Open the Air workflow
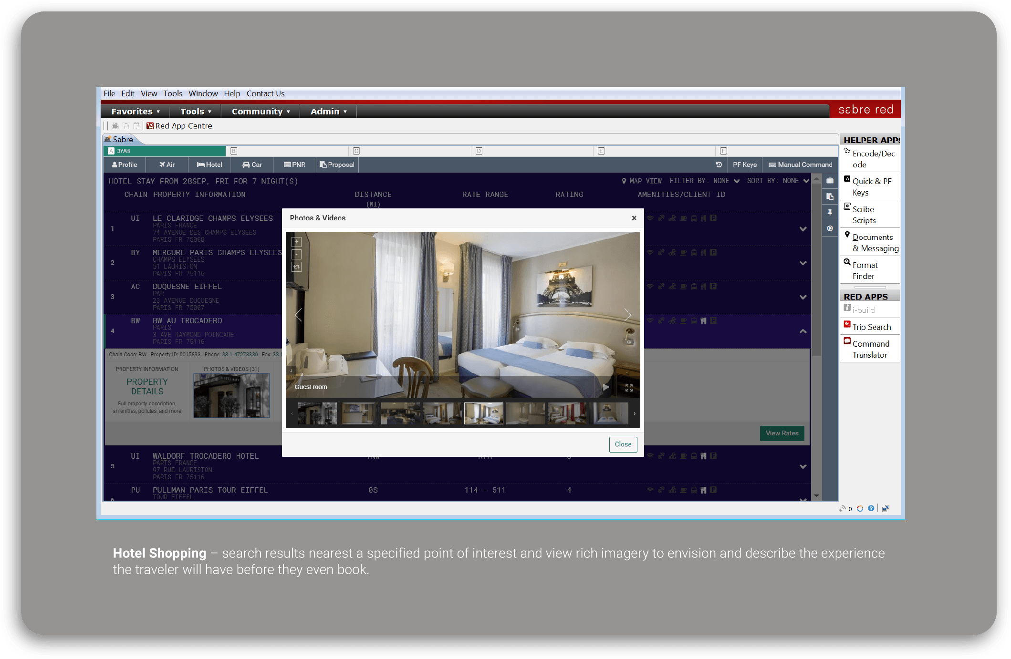The image size is (1011, 659). coord(167,165)
